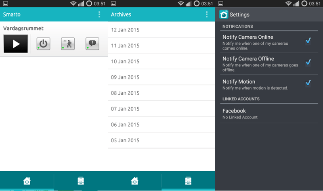The image size is (323, 191).
Task: Tap archives drawer tab on Smarto screen
Action: [x=81, y=181]
